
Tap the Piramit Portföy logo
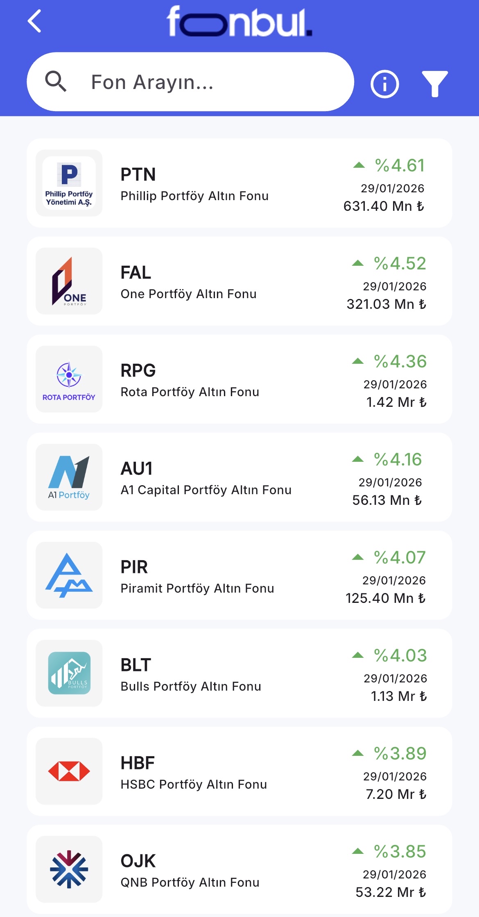[69, 575]
